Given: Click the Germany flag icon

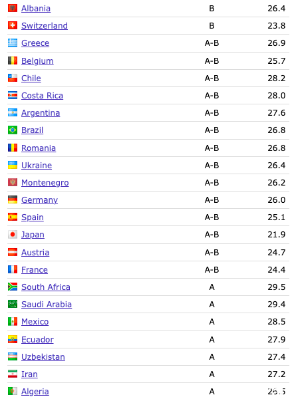Looking at the screenshot, I should (13, 199).
